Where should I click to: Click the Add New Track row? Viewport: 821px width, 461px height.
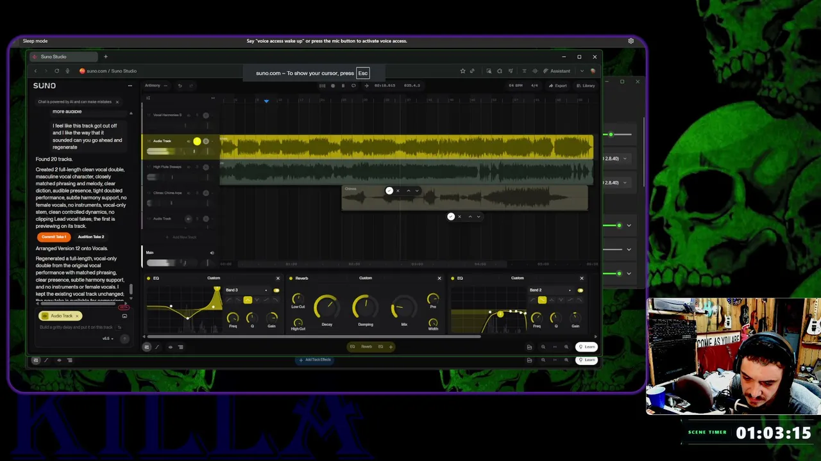(x=182, y=238)
